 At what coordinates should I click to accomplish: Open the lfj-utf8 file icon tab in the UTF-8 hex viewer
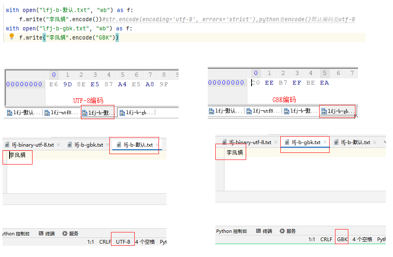pyautogui.click(x=47, y=113)
